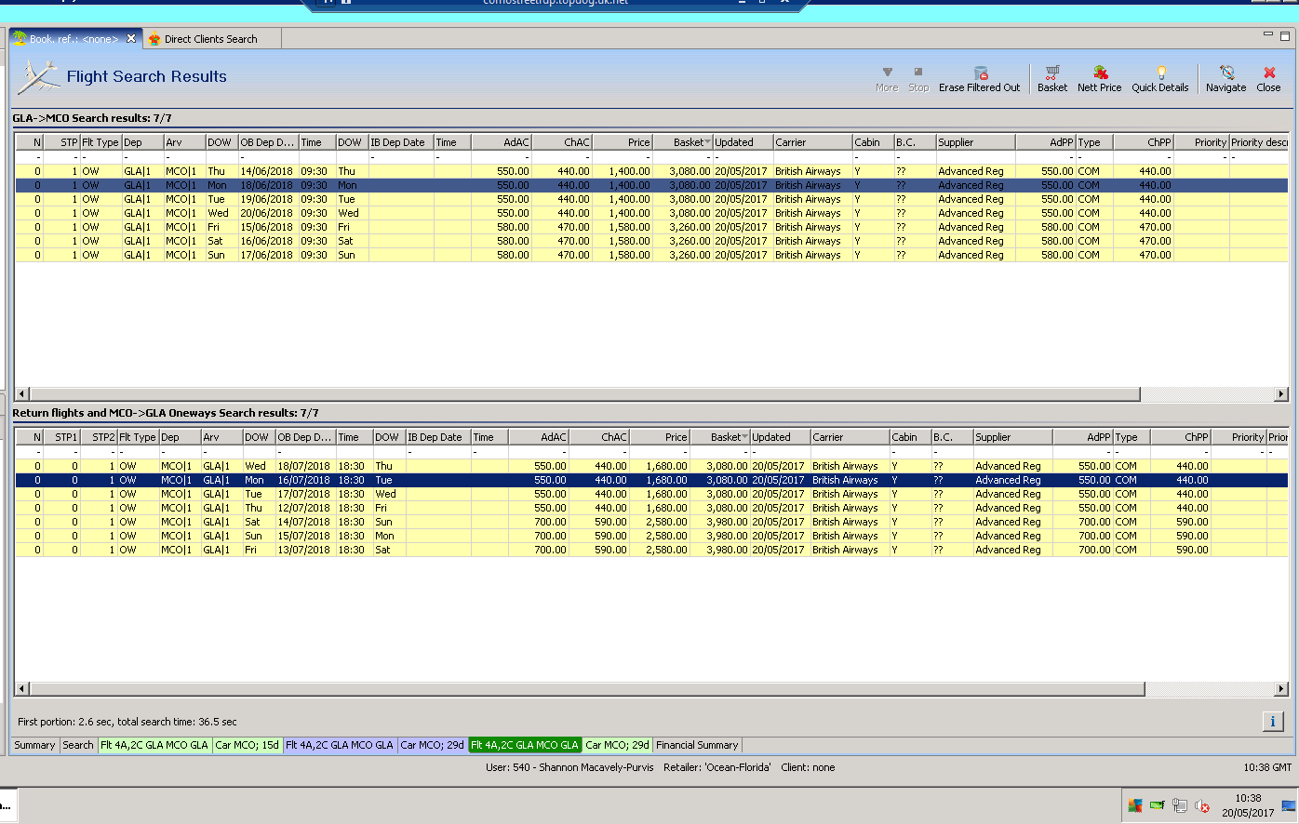Click the Navigate toolbar icon
Image resolution: width=1299 pixels, height=824 pixels.
coord(1225,73)
